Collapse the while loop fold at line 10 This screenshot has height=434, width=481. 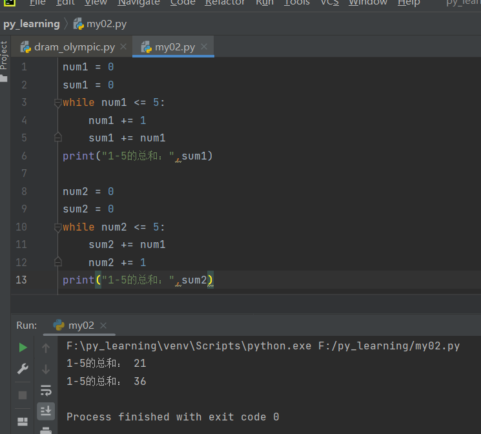(57, 227)
